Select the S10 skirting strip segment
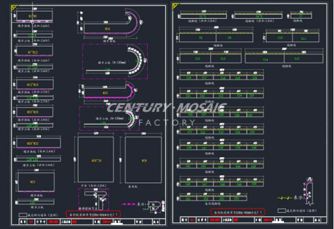 [x=280, y=38]
